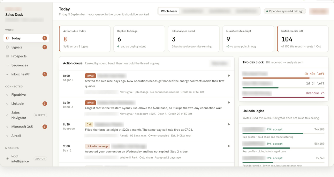The height and width of the screenshot is (177, 334).
Task: Expand the 8:40 Band A row arrow
Action: point(229,103)
